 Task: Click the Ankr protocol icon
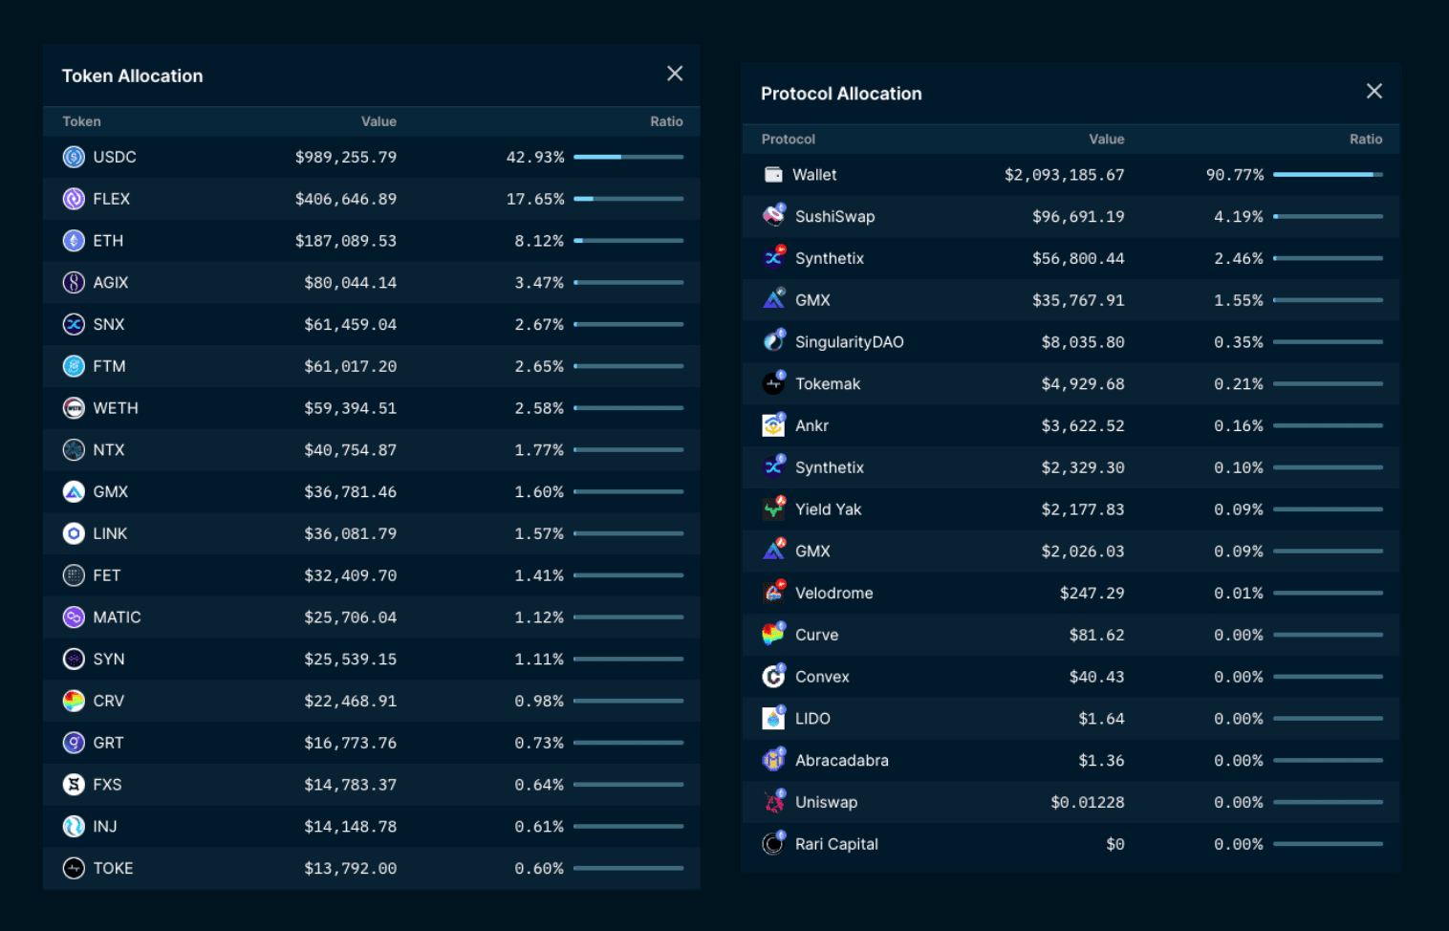tap(774, 425)
